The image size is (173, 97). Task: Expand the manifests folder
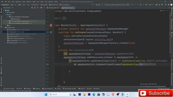tap(6, 12)
